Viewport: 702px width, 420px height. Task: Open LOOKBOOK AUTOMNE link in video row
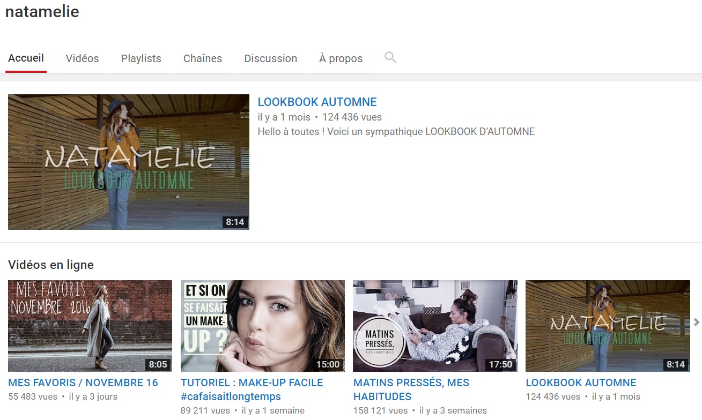581,382
